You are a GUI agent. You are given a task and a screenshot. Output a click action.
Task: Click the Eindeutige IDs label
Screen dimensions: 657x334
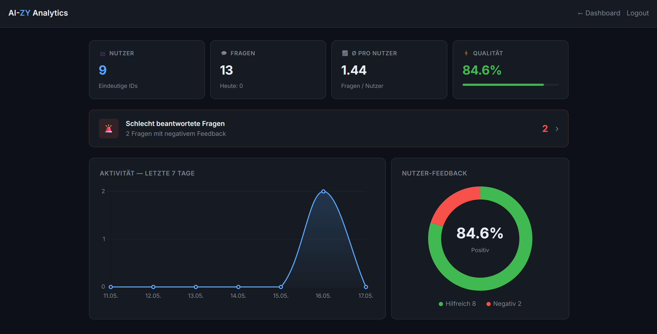[x=118, y=86]
